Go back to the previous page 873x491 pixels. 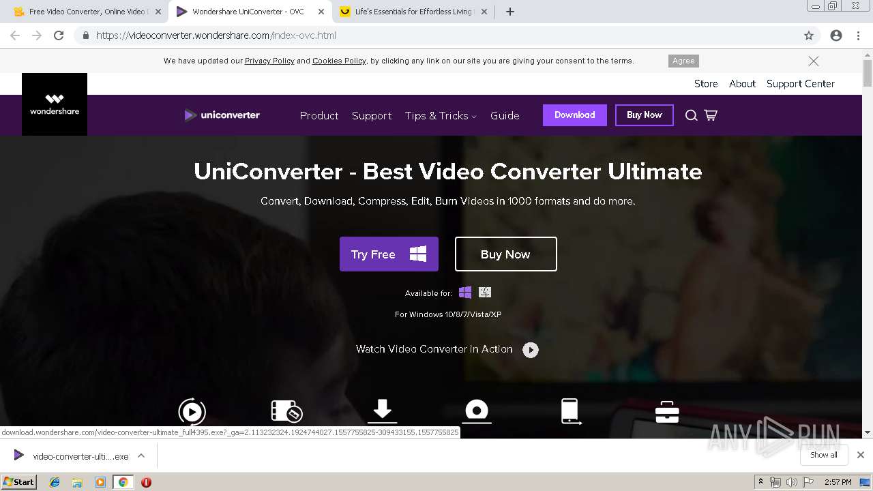tap(15, 35)
